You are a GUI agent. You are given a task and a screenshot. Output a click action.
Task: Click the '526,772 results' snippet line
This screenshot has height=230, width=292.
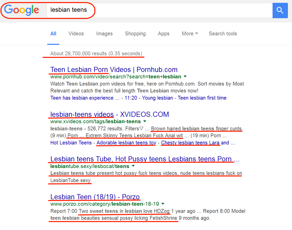147,129
